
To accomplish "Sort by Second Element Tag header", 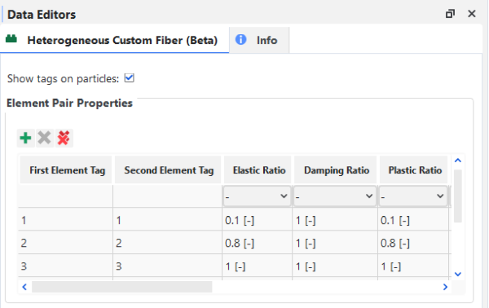I will 168,170.
